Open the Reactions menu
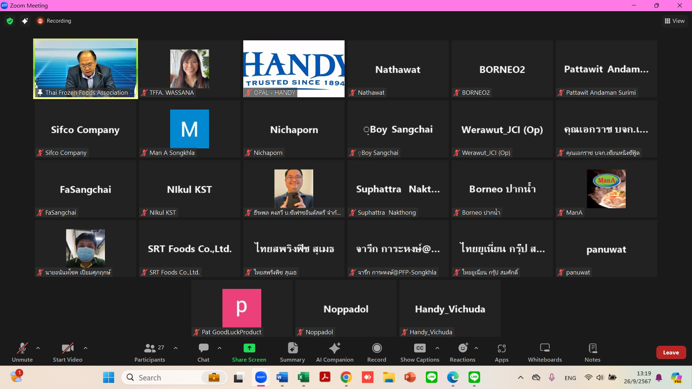 pos(462,352)
